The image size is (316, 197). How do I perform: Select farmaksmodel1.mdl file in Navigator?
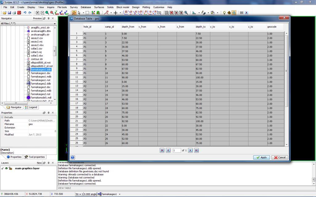click(x=41, y=98)
